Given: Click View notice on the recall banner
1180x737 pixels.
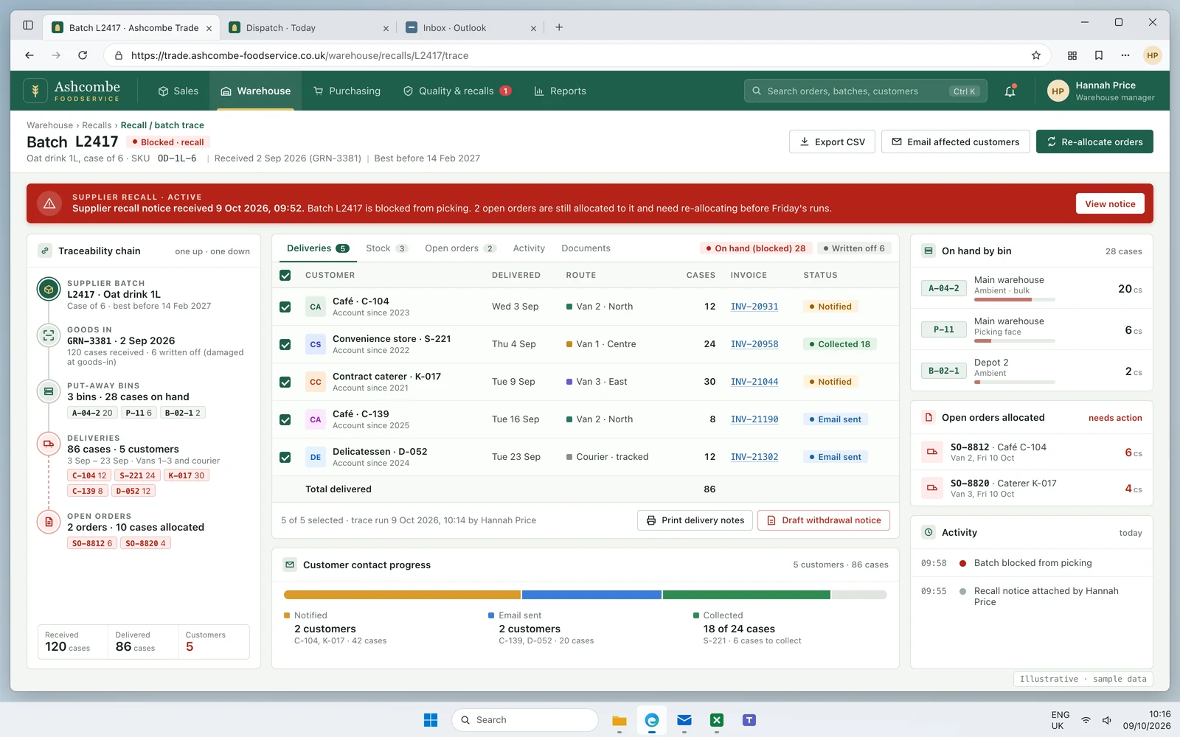Looking at the screenshot, I should pos(1110,204).
